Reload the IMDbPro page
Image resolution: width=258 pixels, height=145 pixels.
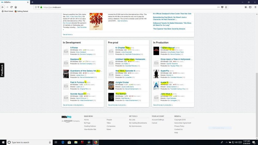(11, 7)
